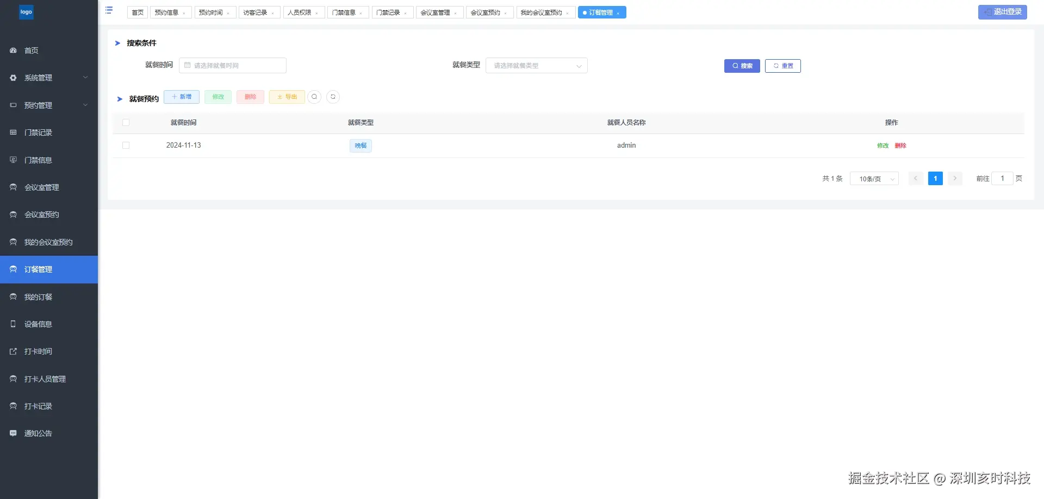Close the 人员权限 tab with its x

(x=317, y=13)
